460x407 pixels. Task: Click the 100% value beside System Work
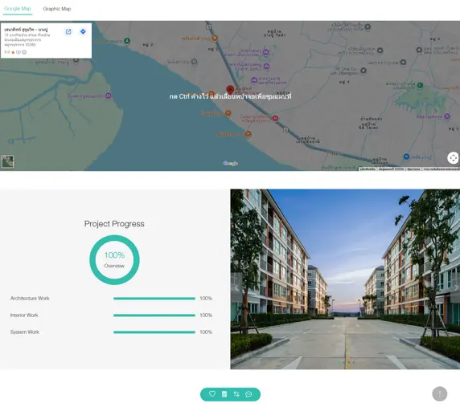click(x=206, y=332)
